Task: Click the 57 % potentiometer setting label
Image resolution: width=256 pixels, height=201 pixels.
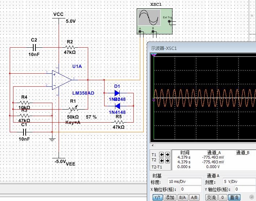Action: (91, 117)
